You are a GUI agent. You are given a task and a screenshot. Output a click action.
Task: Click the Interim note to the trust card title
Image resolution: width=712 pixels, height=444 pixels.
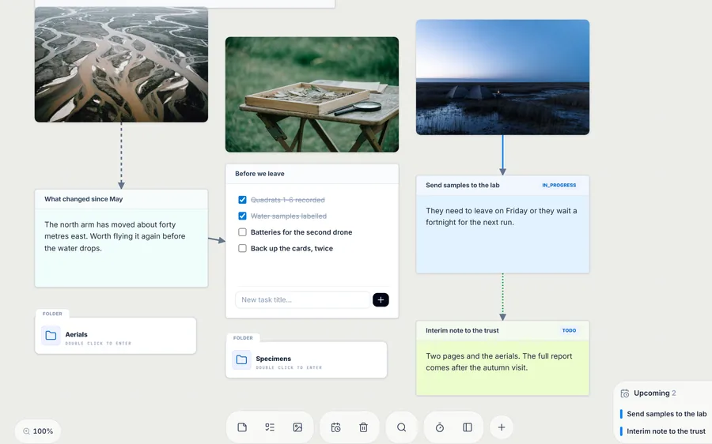[x=462, y=330]
